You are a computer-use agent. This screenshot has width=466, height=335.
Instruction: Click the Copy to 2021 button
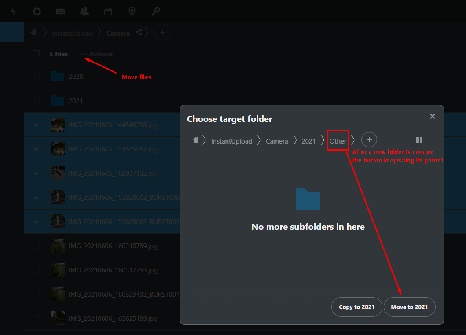[356, 307]
